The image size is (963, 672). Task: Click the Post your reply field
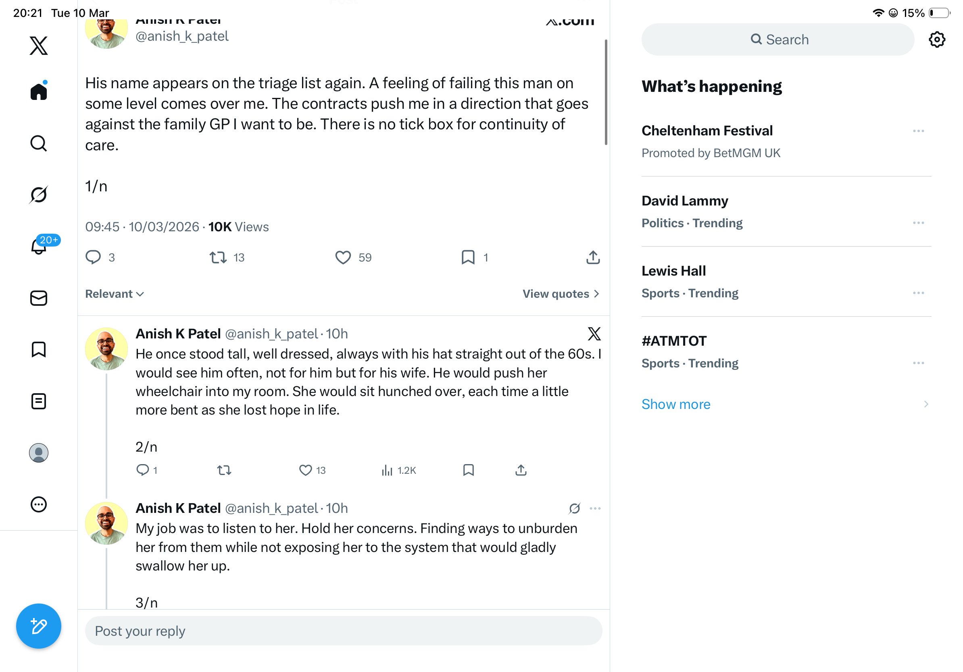343,630
